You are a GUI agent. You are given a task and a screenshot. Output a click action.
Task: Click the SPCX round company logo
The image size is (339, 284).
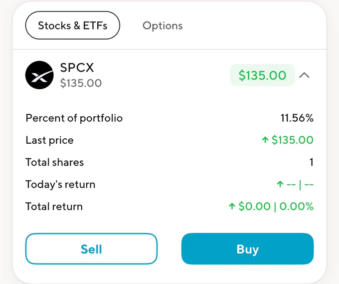coord(39,75)
